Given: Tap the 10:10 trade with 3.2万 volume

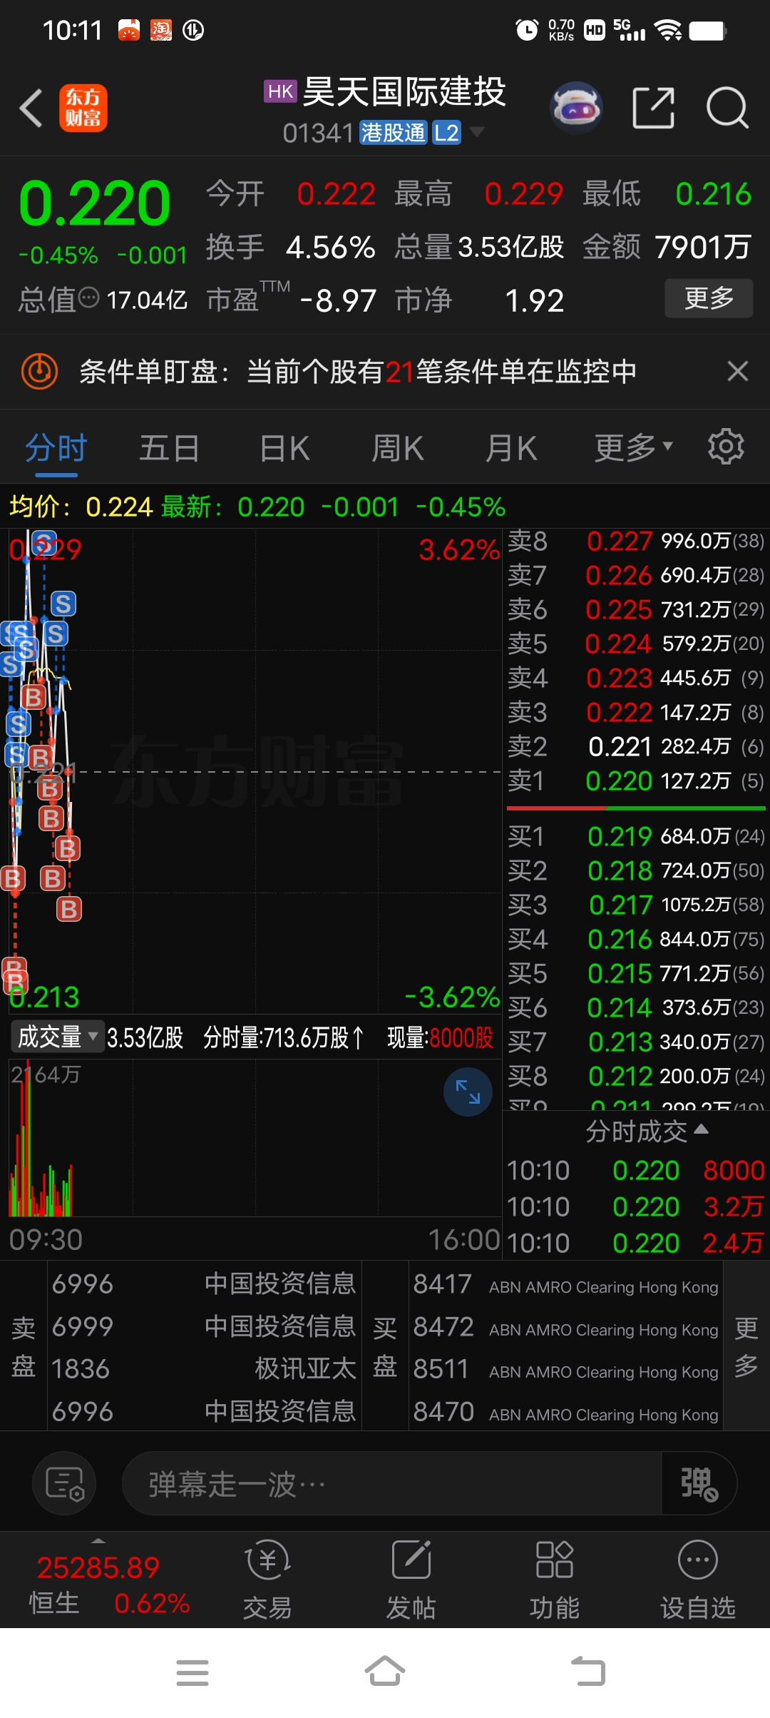Looking at the screenshot, I should pyautogui.click(x=636, y=1207).
